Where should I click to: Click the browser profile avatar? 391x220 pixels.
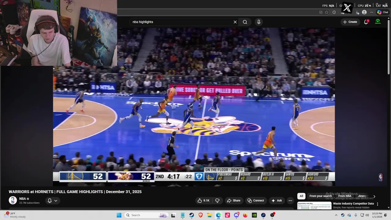pyautogui.click(x=364, y=12)
